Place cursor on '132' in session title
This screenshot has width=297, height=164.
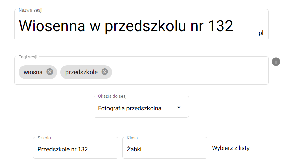click(220, 26)
